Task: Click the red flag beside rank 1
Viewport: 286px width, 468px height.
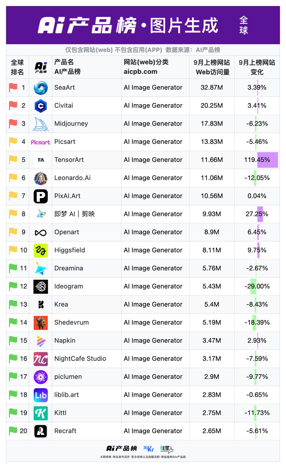Action: click(13, 87)
